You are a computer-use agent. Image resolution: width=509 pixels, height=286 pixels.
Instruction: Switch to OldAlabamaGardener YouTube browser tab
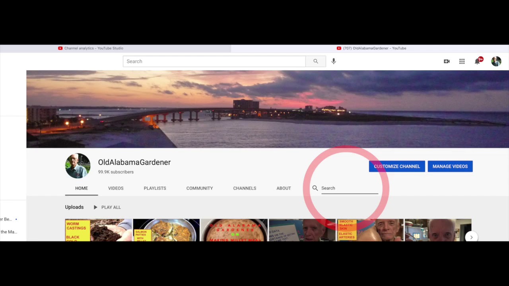click(370, 48)
